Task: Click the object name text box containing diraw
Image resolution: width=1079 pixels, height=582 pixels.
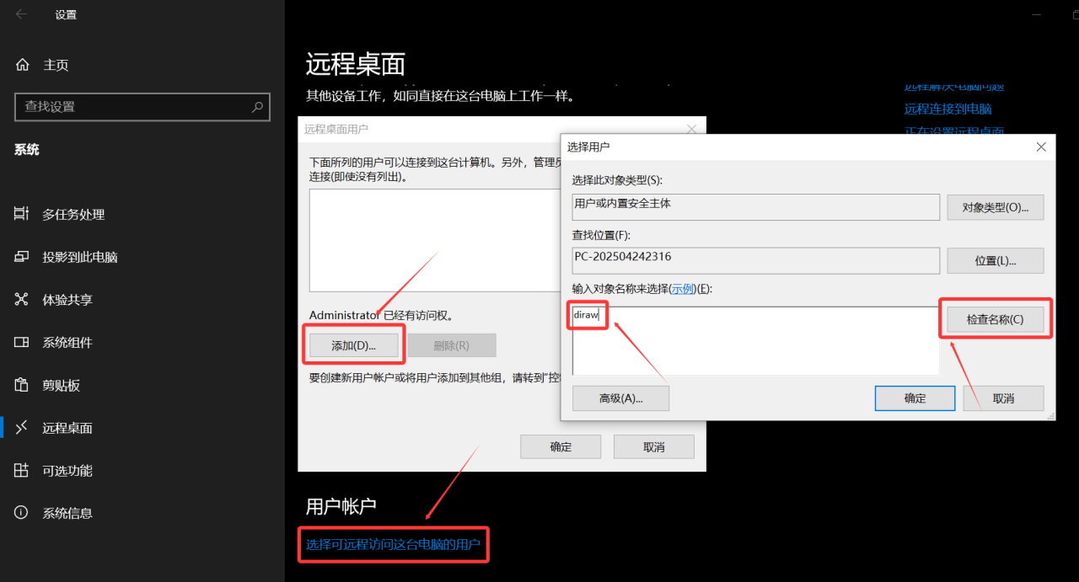Action: coord(754,339)
